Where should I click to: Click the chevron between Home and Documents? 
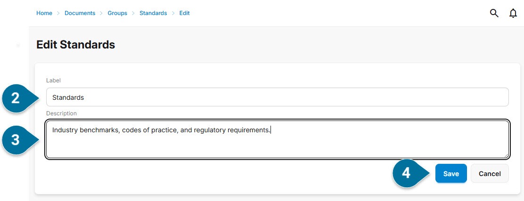(58, 13)
